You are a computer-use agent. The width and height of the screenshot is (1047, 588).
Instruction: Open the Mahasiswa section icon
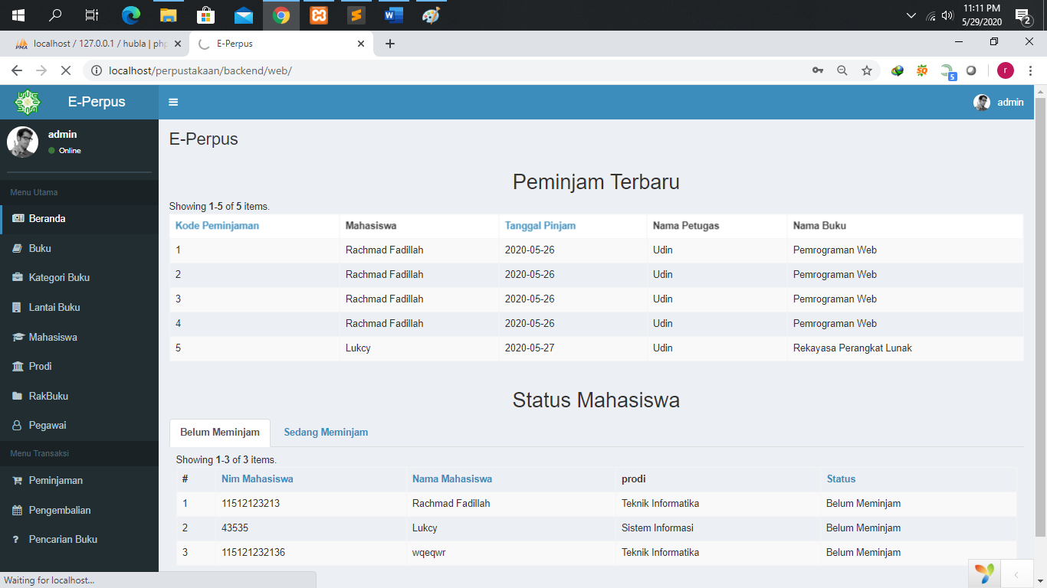18,337
